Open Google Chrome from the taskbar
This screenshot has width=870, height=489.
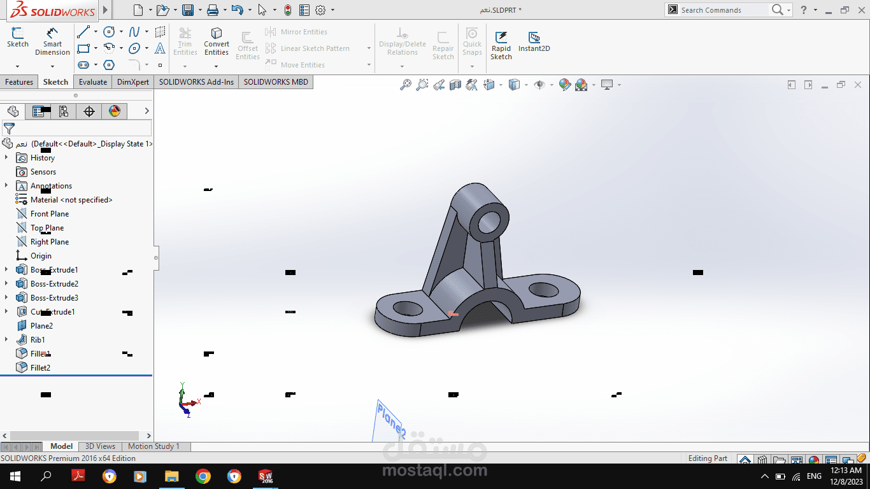coord(203,476)
